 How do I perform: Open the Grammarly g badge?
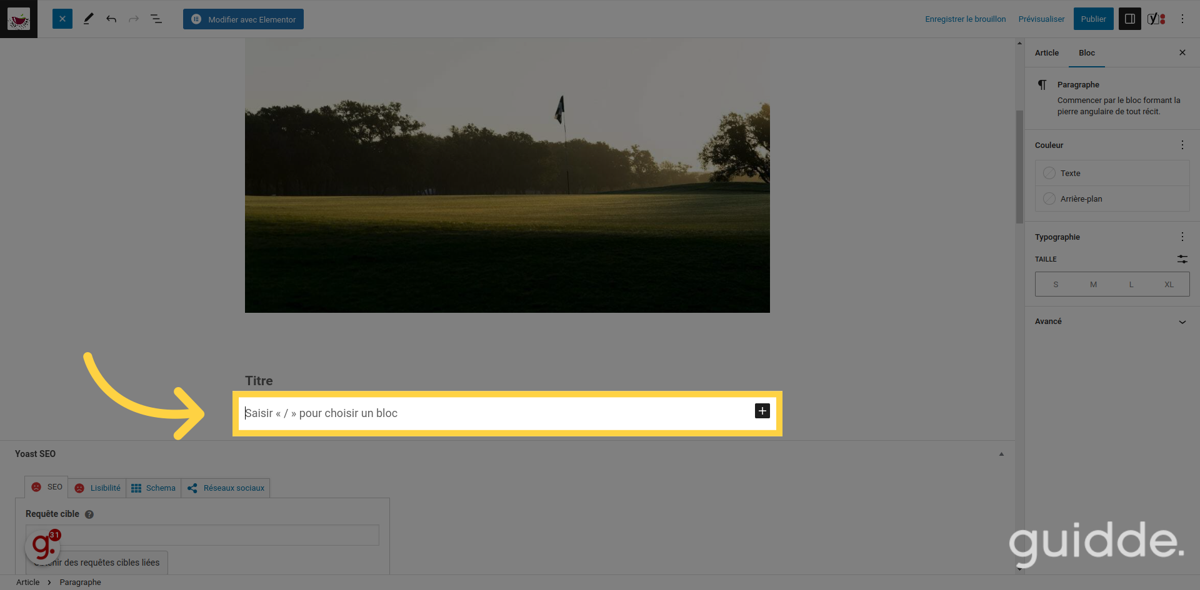(x=42, y=546)
